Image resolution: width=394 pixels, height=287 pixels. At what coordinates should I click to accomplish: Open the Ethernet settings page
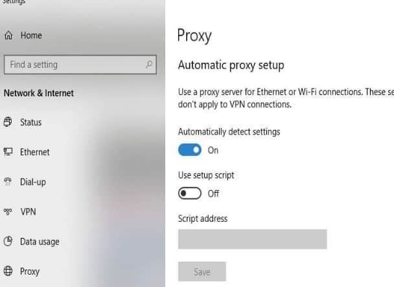pos(35,152)
